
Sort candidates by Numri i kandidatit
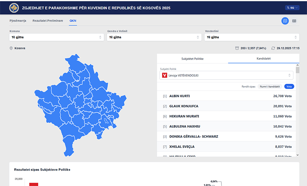tap(270, 86)
